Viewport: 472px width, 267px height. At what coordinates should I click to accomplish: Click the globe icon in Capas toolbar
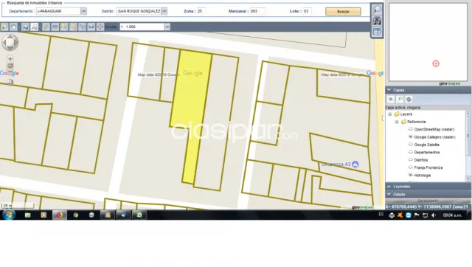coord(409,100)
